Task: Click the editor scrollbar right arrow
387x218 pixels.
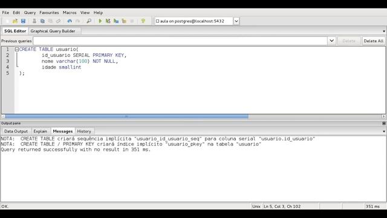Action: [x=383, y=116]
